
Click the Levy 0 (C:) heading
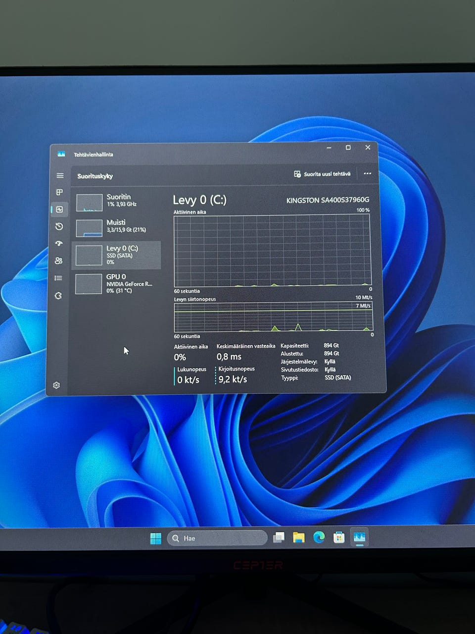(199, 200)
